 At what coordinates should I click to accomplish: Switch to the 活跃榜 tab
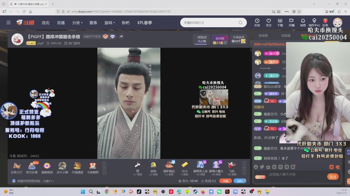click(x=286, y=36)
